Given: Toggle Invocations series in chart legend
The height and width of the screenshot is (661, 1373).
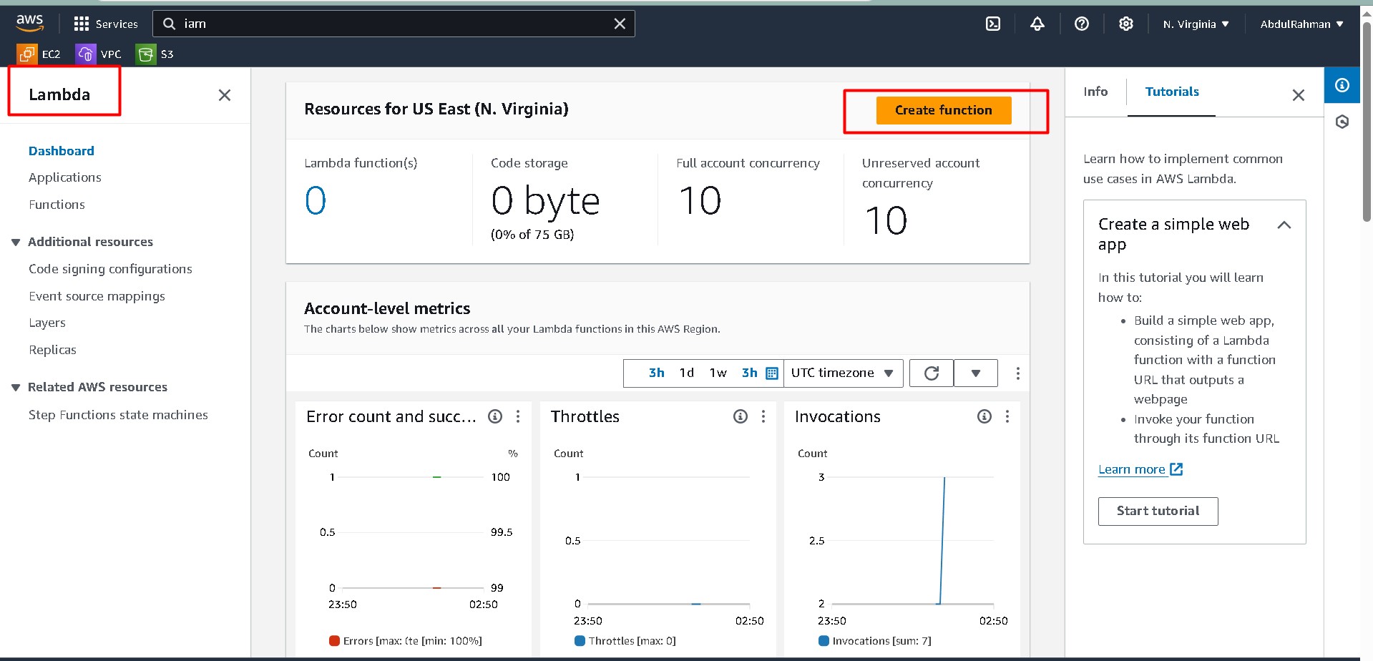Looking at the screenshot, I should (x=875, y=641).
